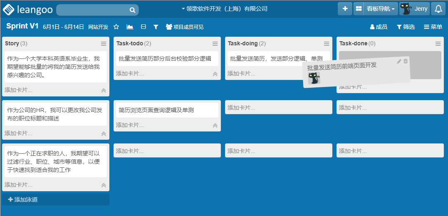Toggle 项目成员可见 visibility setting
The height and width of the screenshot is (216, 448).
[185, 27]
